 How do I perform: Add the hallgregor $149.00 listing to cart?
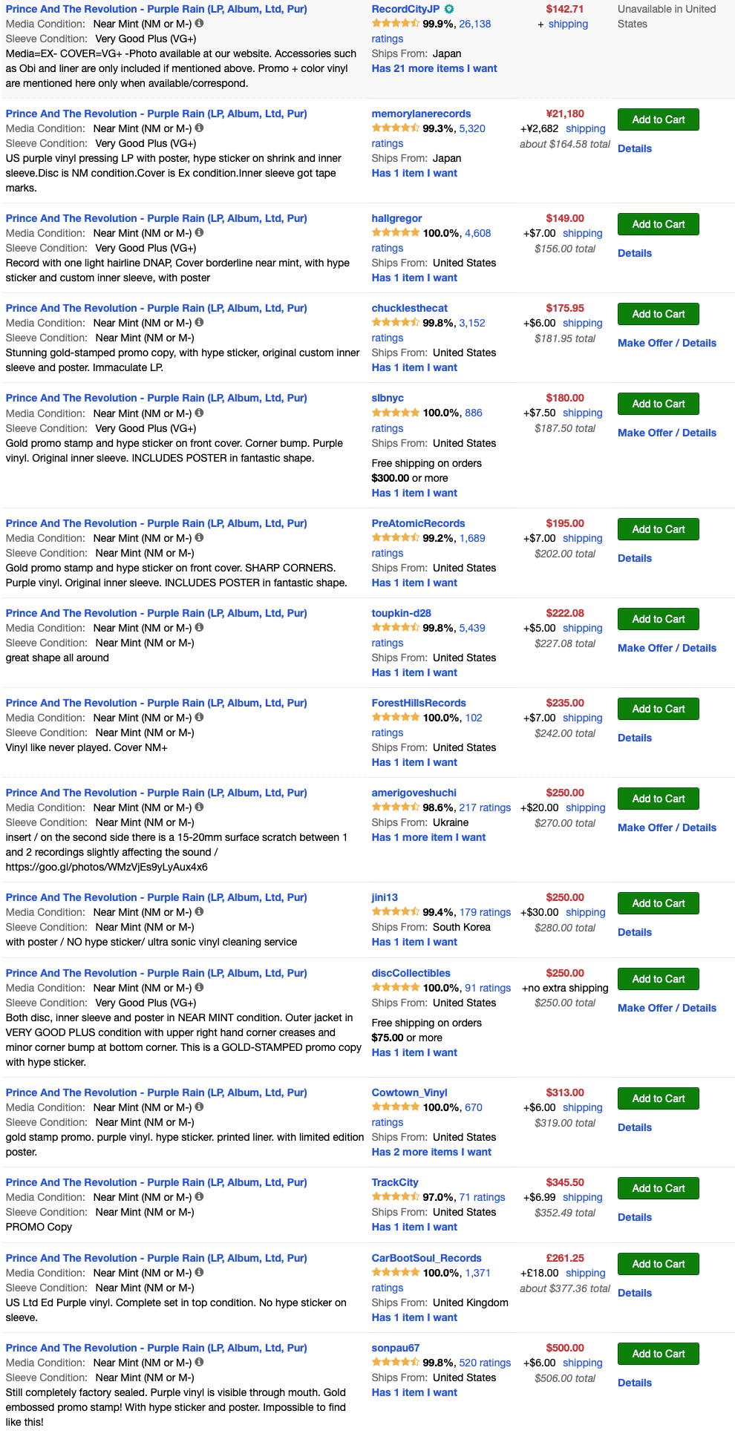coord(658,224)
